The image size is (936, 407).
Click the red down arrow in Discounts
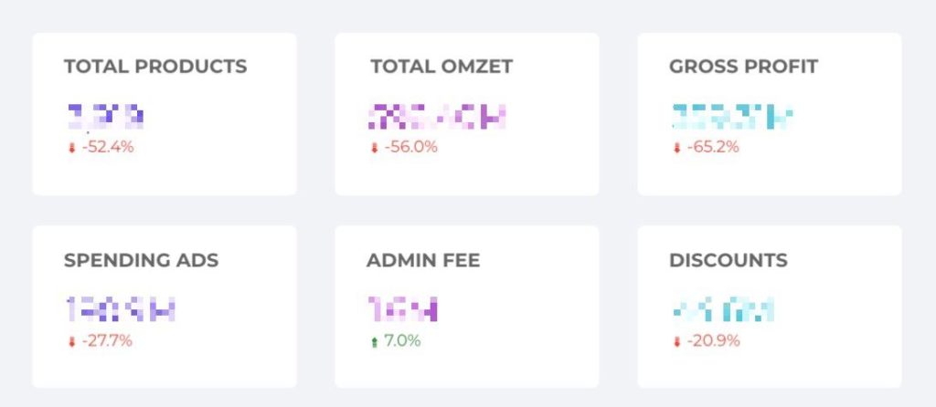[677, 342]
